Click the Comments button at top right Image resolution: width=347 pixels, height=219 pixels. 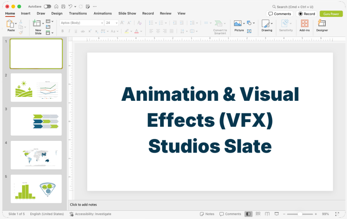(x=280, y=14)
